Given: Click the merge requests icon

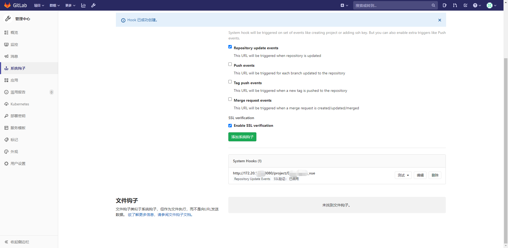Looking at the screenshot, I should coord(455,5).
